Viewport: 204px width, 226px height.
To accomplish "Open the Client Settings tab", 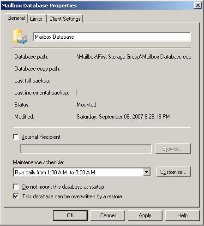I will point(65,19).
